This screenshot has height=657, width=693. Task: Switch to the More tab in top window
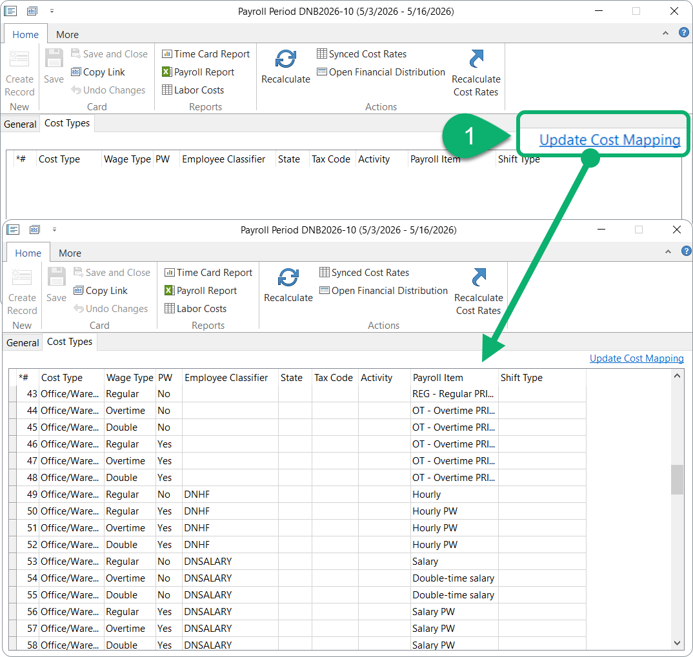(67, 34)
